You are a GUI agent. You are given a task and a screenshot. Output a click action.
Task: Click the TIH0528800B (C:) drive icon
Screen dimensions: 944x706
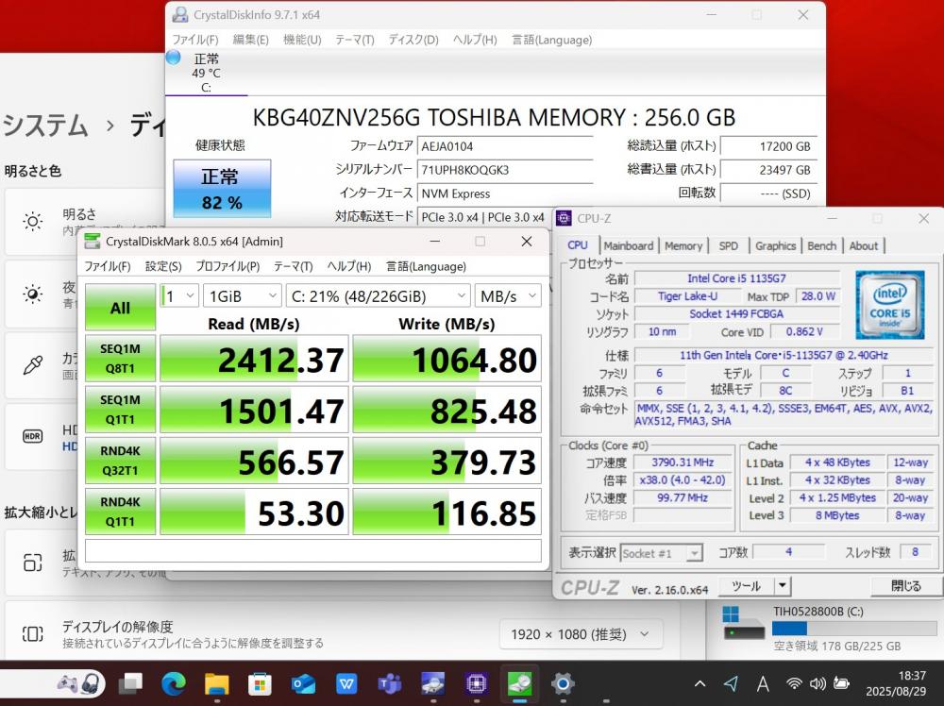(x=744, y=624)
